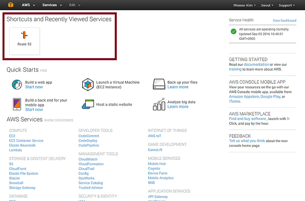
Task: Click Launch a Virtual Machine (EC2 Instance) text
Action: (118, 84)
